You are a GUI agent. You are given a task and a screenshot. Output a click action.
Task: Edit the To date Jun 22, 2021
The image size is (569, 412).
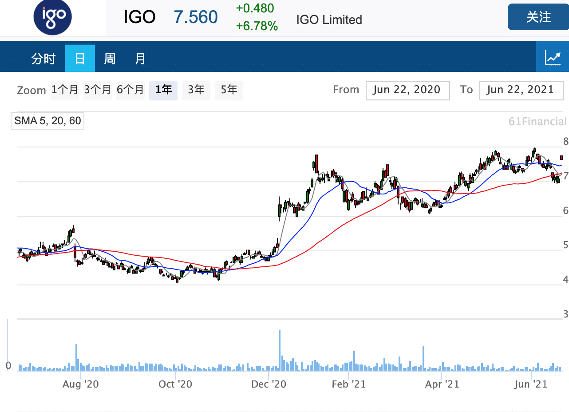[521, 90]
